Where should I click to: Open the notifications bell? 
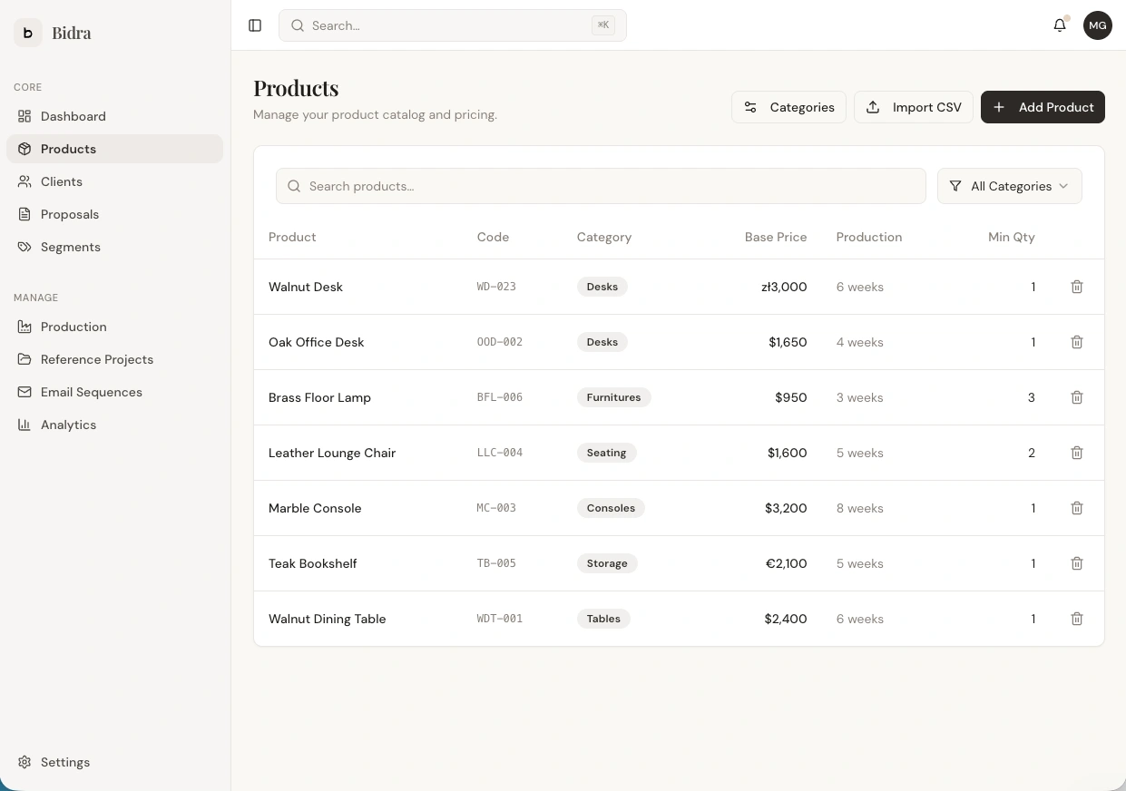click(x=1060, y=25)
